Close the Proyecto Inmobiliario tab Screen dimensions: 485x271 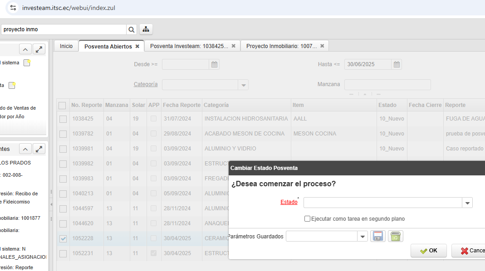point(322,46)
